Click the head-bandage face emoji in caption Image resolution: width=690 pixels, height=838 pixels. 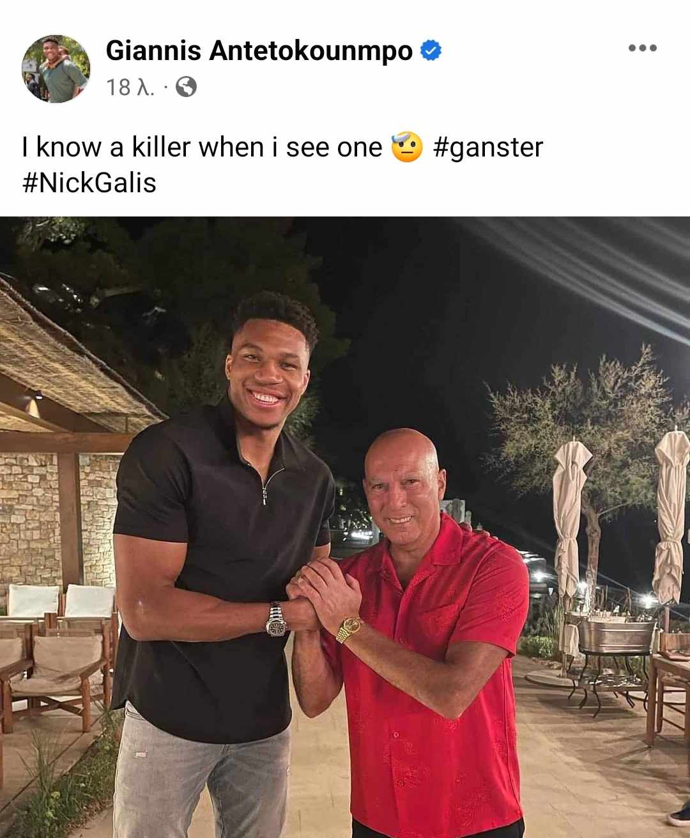click(x=407, y=147)
